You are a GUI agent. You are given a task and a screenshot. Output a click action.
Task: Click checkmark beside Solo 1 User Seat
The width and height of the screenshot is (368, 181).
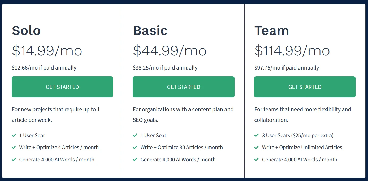14,135
